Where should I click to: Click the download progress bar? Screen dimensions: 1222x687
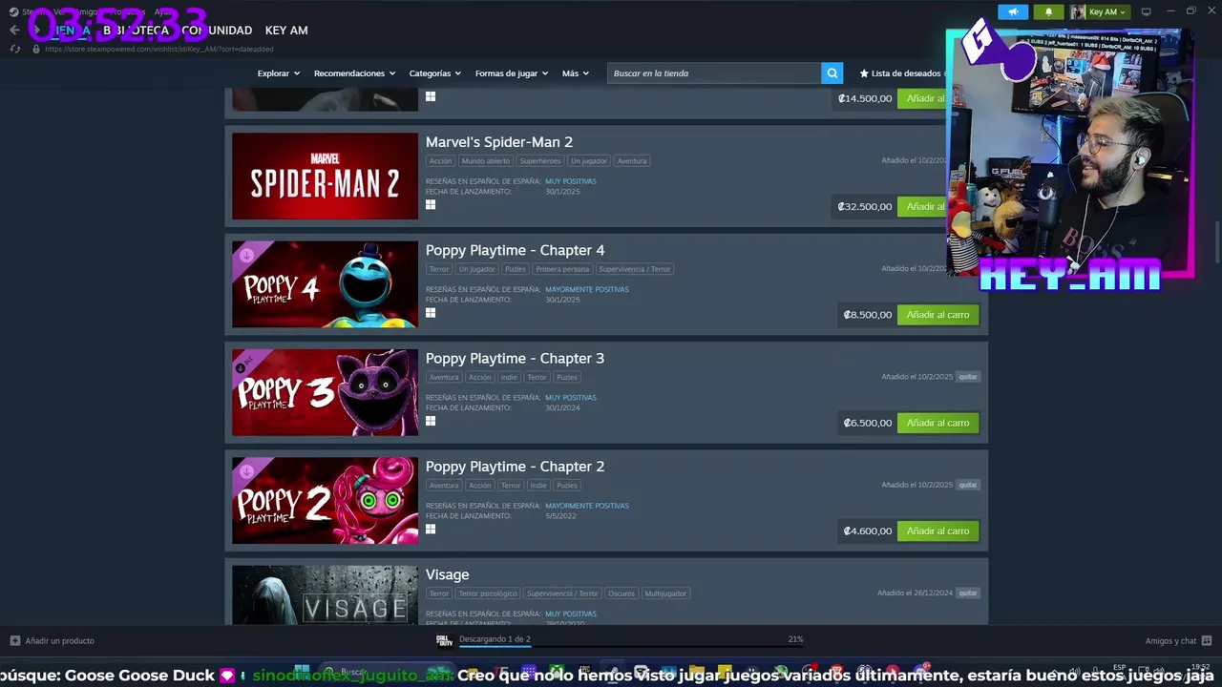[631, 647]
